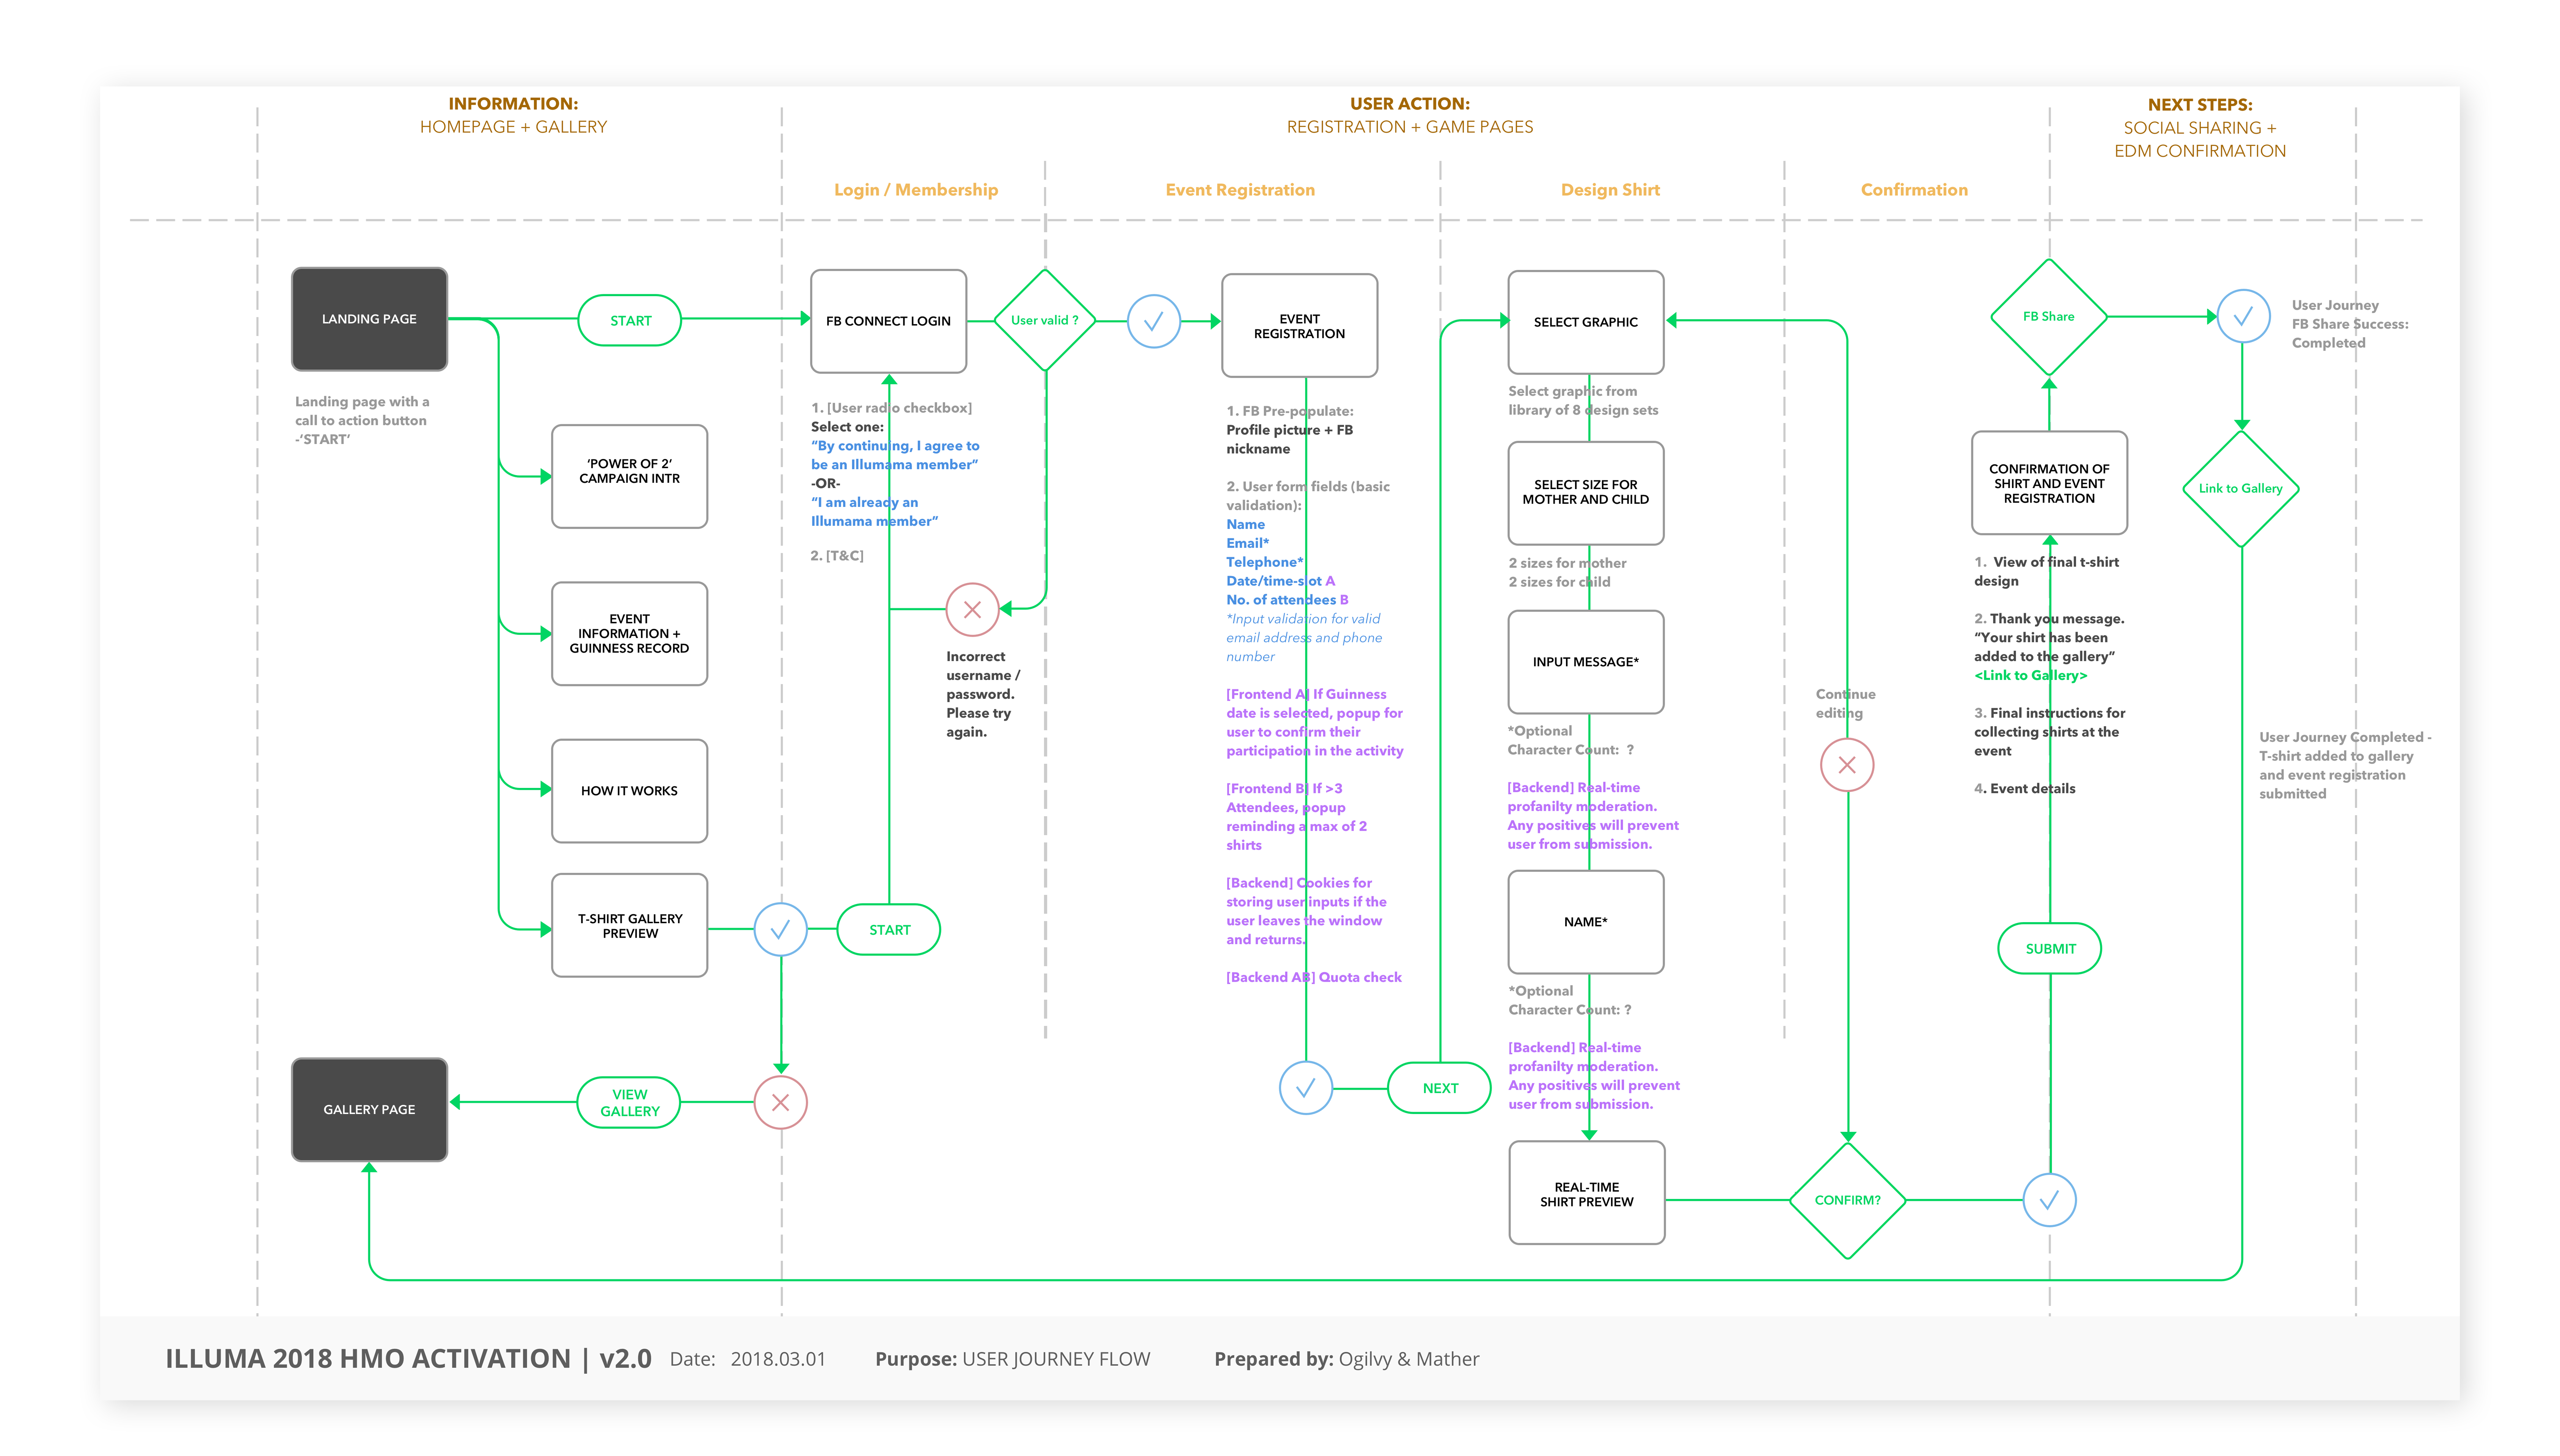Screen dimensions: 2560x1456
Task: Select the User valid ? decision diamond
Action: [1044, 320]
